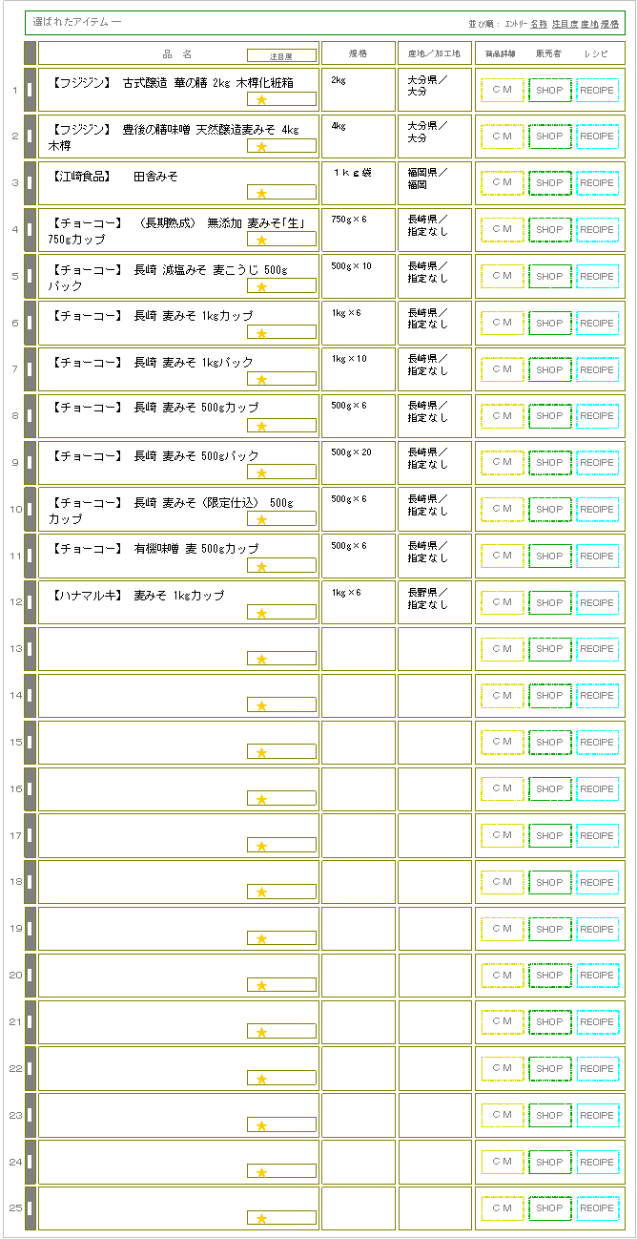Click the star for 長崎 麦みそ 500gカップ
Viewport: 637px width, 1239px height.
pyautogui.click(x=261, y=426)
